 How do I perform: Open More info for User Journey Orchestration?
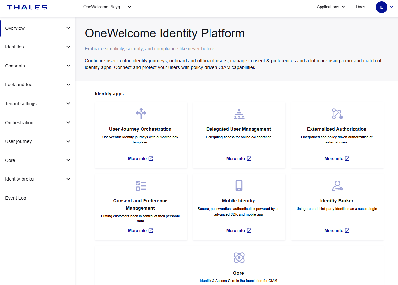click(141, 159)
